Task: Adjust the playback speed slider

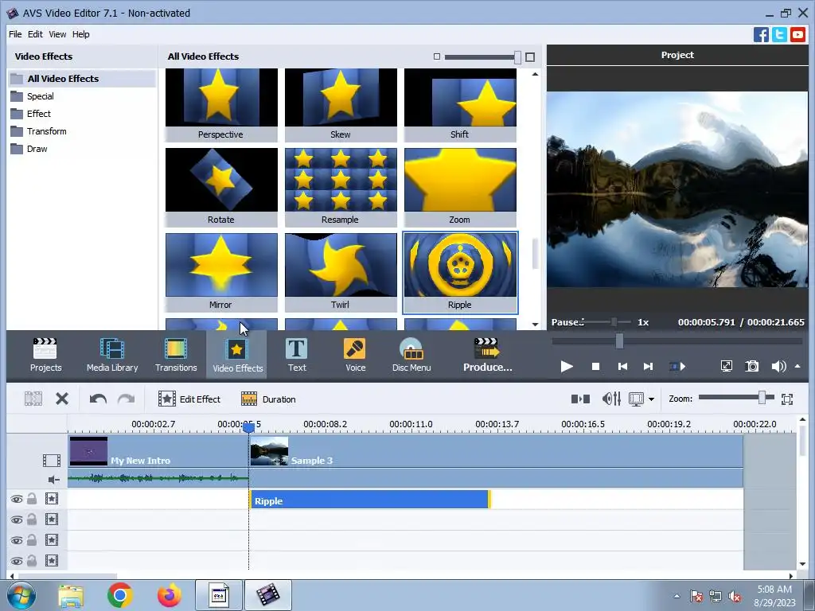Action: 614,322
